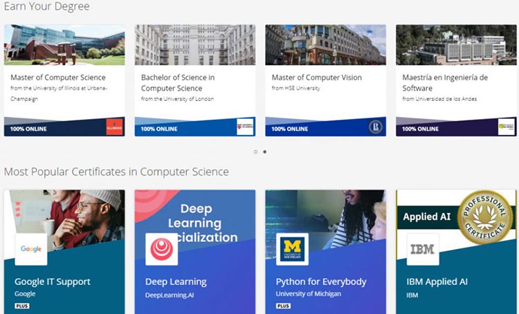The width and height of the screenshot is (519, 314).
Task: Open the Google IT Support certificate
Action: point(53,281)
